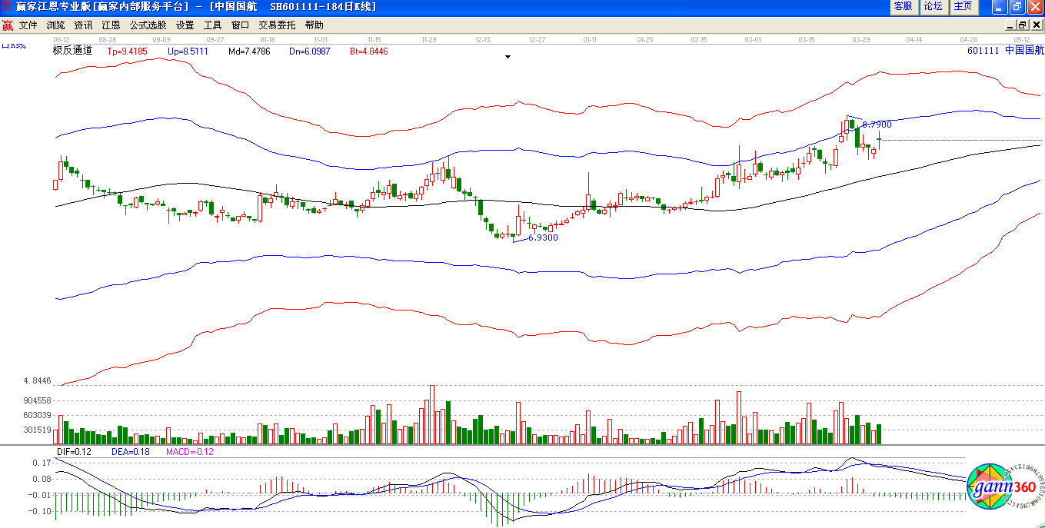Click the Dn=6.0987 value
This screenshot has height=528, width=1045.
point(310,51)
